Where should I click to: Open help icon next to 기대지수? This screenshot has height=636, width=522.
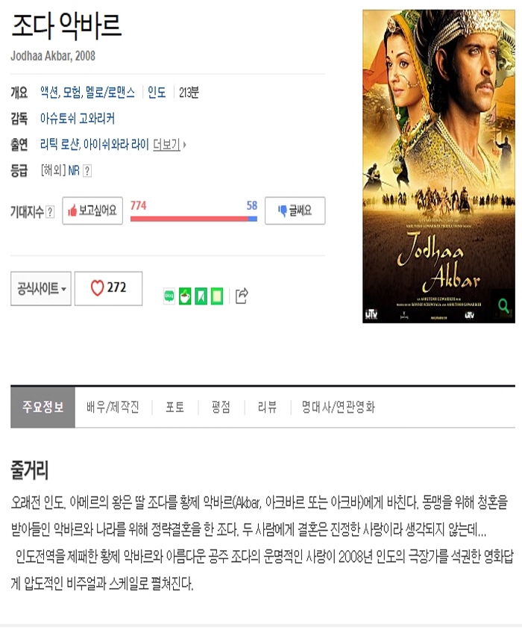50,212
